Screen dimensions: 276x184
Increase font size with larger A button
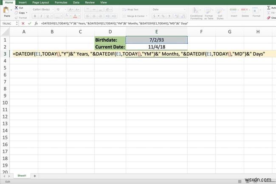(71, 9)
